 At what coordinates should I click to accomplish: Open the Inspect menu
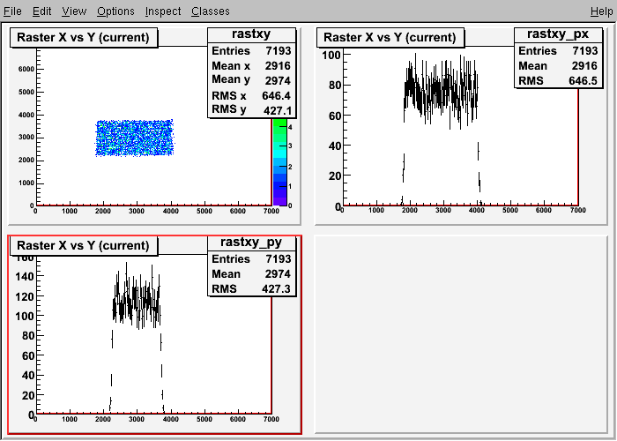coord(163,11)
